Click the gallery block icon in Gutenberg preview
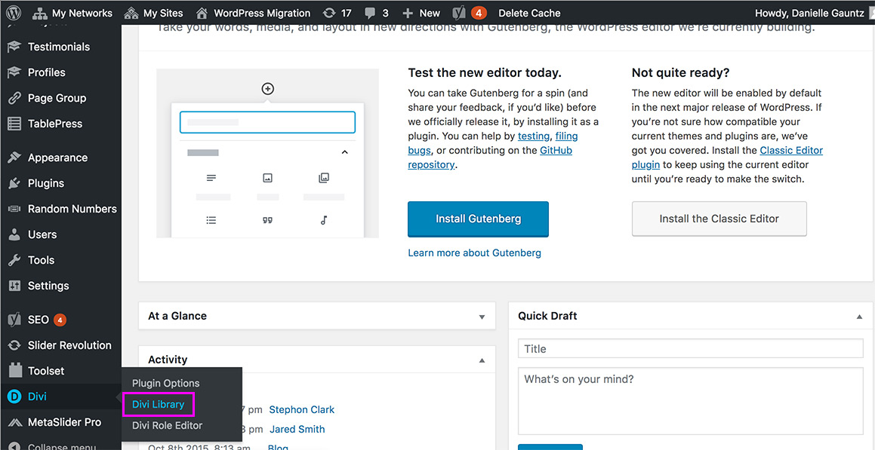This screenshot has width=875, height=450. coord(324,178)
